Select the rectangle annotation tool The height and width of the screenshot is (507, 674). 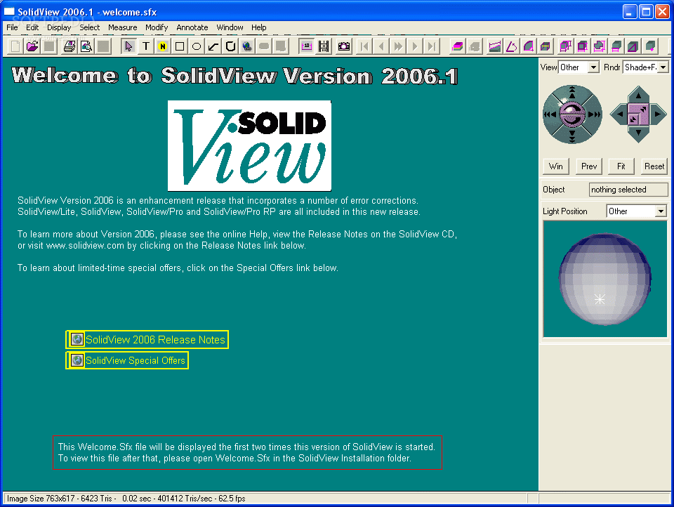tap(180, 46)
